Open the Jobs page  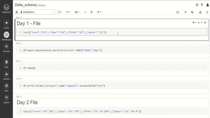(6, 88)
